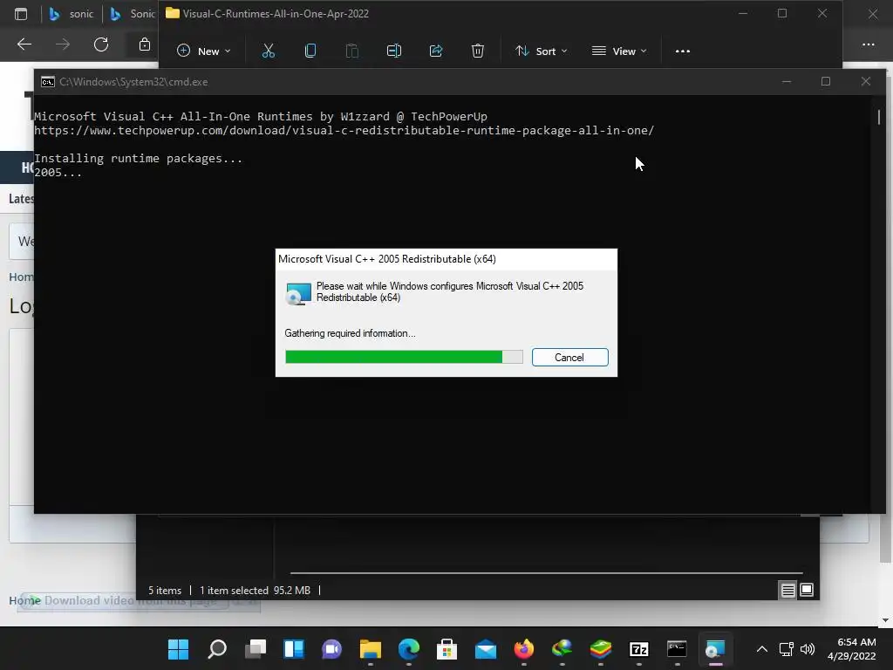Open the browser settings ellipsis menu
This screenshot has height=670, width=893.
868,44
